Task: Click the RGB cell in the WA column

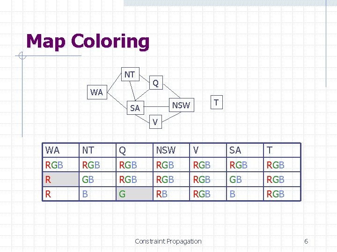Action: pos(61,165)
